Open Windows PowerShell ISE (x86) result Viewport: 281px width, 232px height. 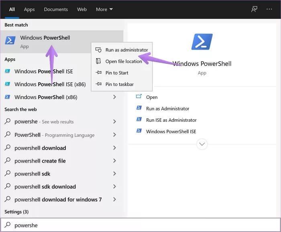point(50,84)
